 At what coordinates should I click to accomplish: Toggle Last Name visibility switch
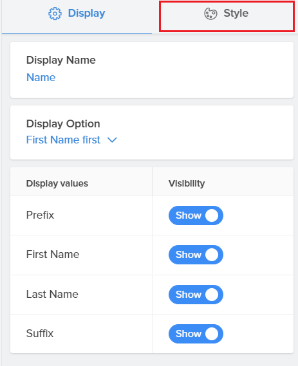(196, 295)
